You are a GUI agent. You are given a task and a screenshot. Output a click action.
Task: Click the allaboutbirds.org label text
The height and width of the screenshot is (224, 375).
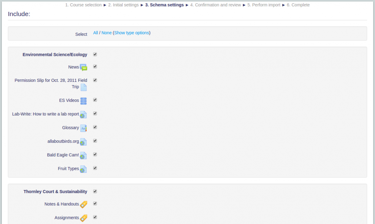coord(63,141)
